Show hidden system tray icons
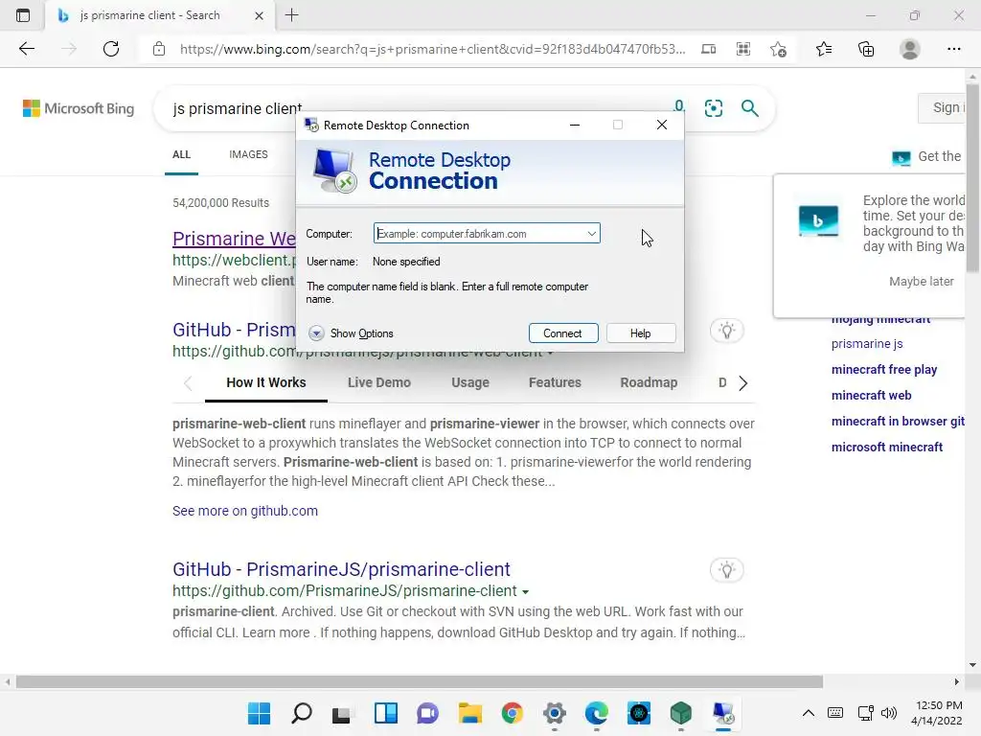 pyautogui.click(x=809, y=713)
